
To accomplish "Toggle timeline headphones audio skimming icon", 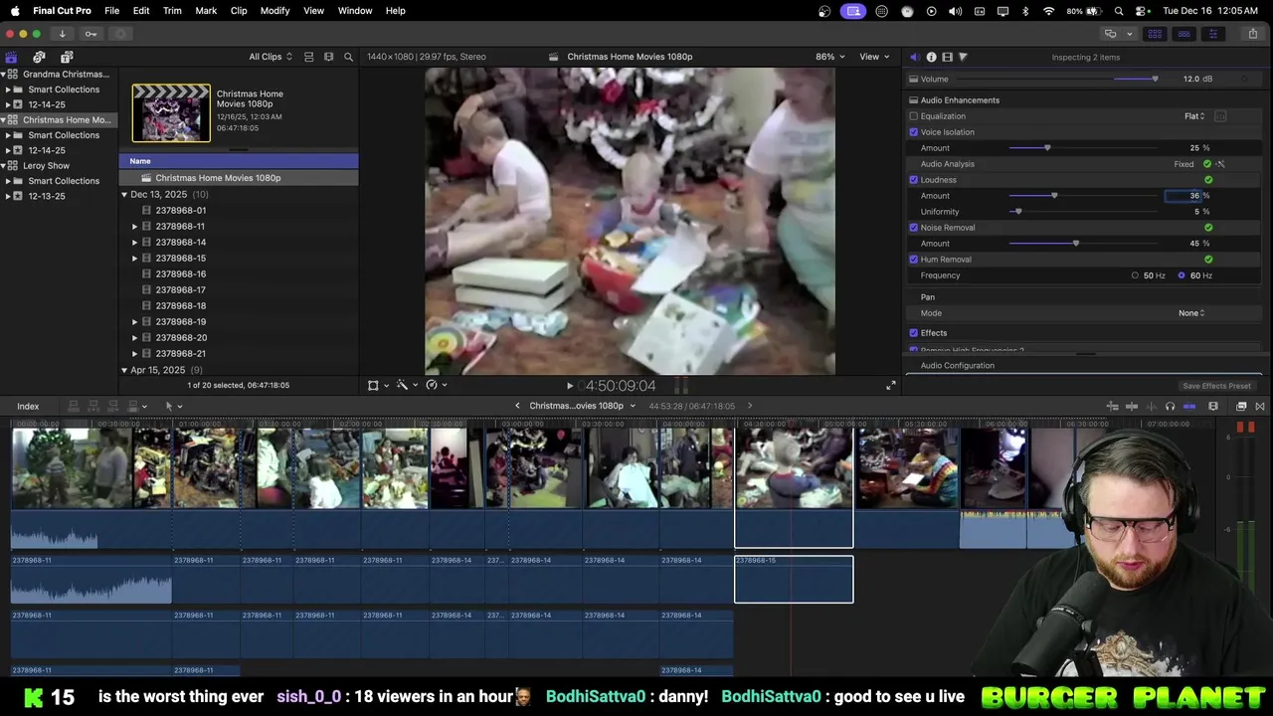I will 1170,407.
